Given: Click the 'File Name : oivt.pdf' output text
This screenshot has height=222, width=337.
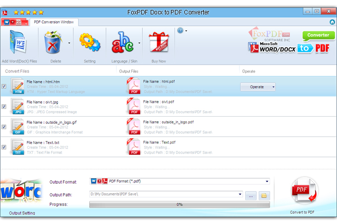Looking at the screenshot, I should (x=159, y=102).
